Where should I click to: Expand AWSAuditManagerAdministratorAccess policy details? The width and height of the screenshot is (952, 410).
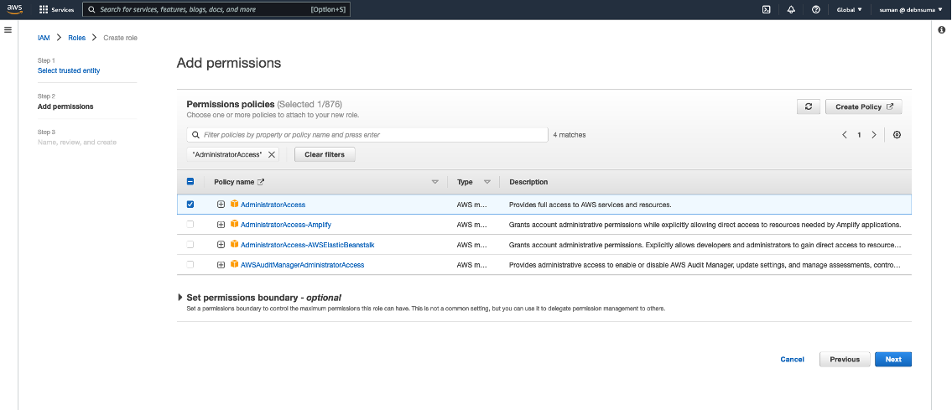pyautogui.click(x=221, y=264)
